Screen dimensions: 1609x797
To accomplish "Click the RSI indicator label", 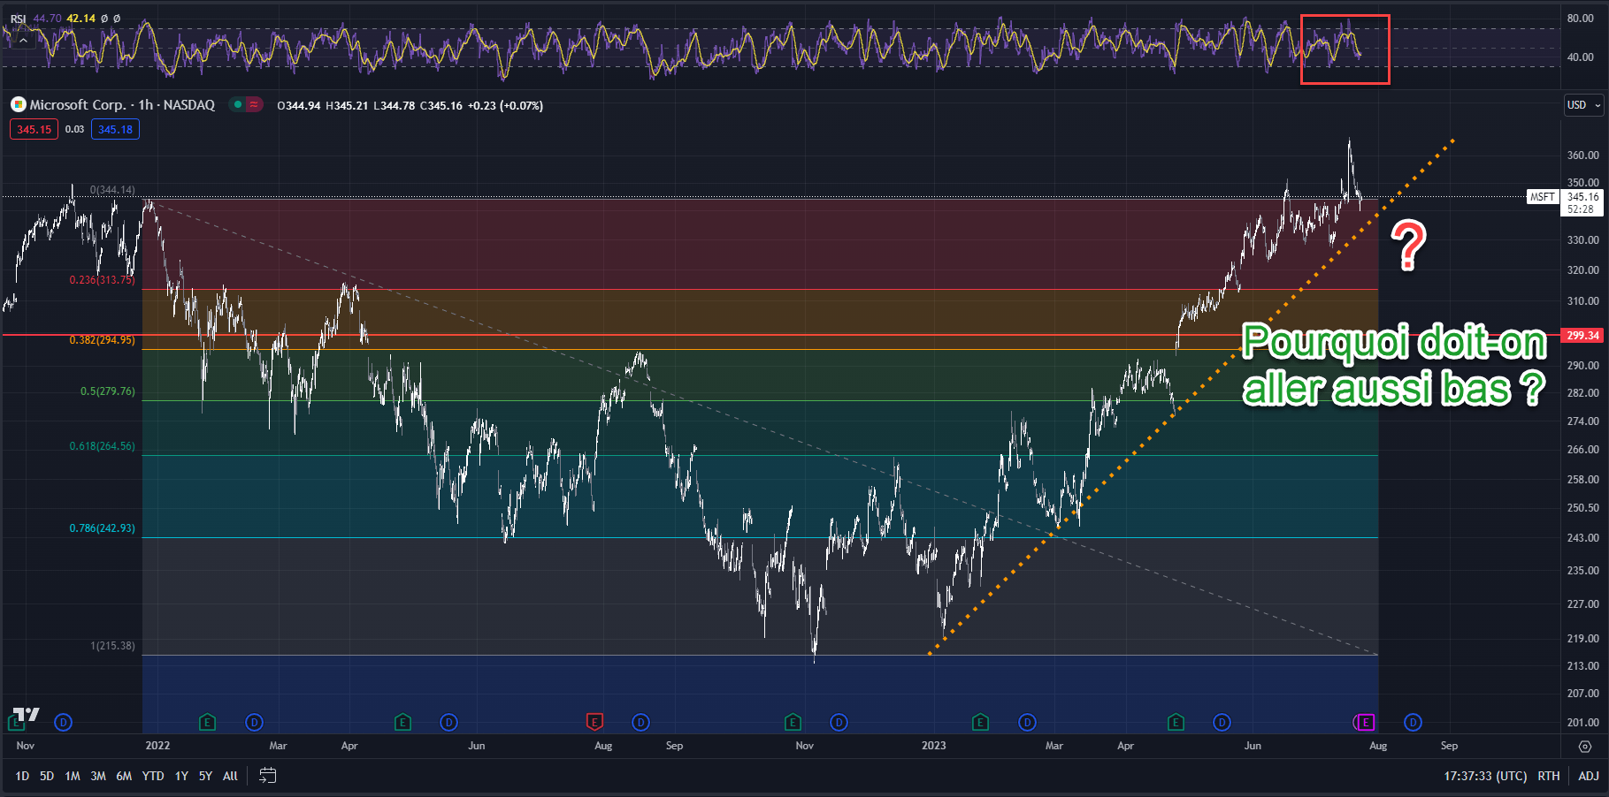I will (18, 19).
